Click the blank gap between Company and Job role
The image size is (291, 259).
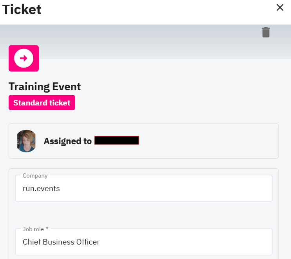tap(143, 214)
